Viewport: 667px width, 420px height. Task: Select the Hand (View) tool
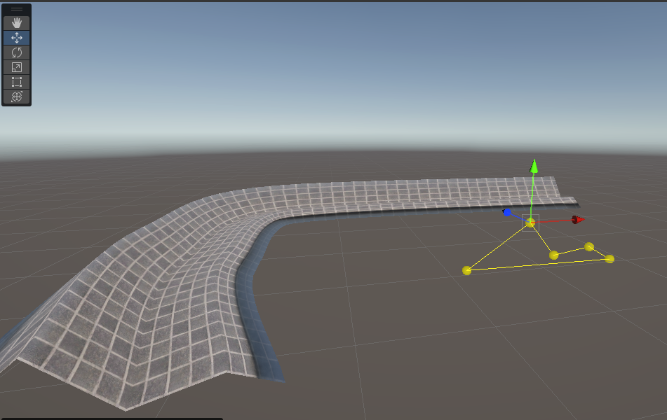tap(17, 23)
